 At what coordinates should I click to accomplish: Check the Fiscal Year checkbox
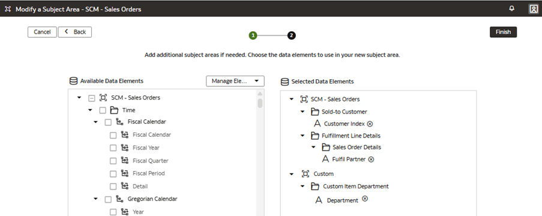(113, 148)
